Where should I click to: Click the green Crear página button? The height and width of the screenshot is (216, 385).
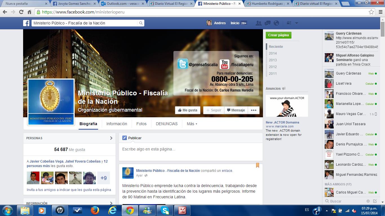pos(278,35)
